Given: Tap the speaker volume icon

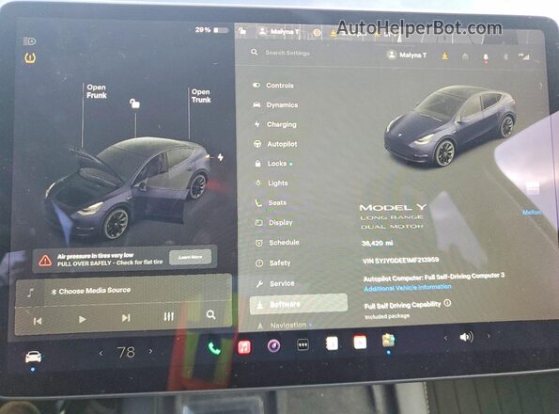Looking at the screenshot, I should click(466, 337).
